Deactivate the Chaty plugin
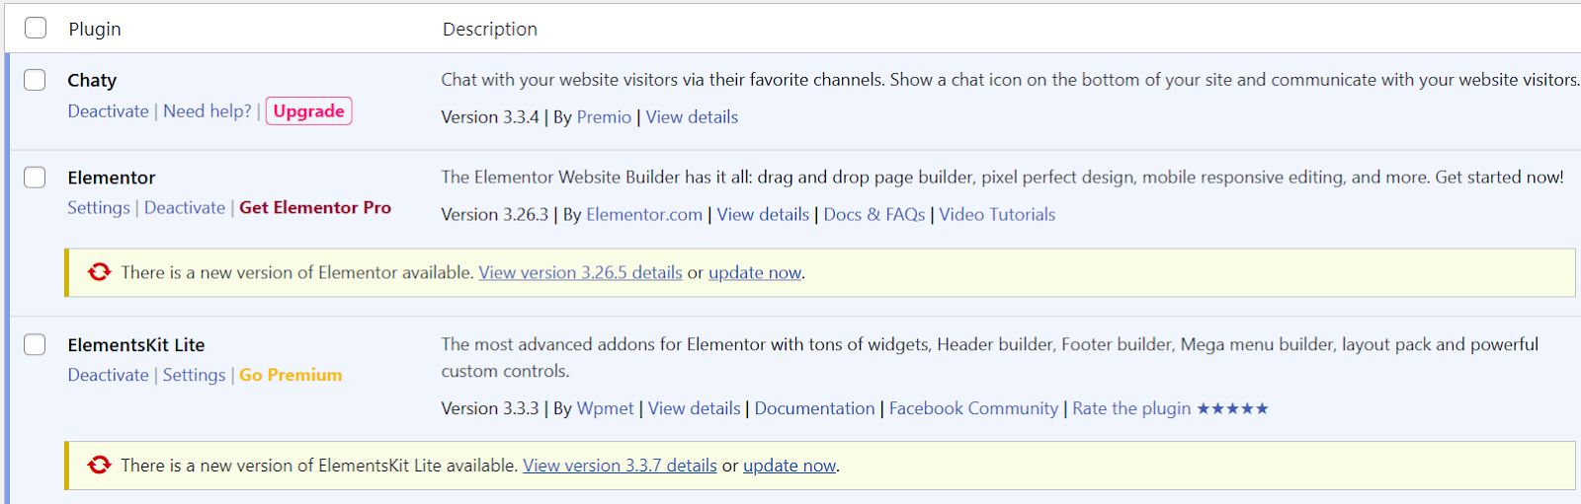 click(108, 111)
